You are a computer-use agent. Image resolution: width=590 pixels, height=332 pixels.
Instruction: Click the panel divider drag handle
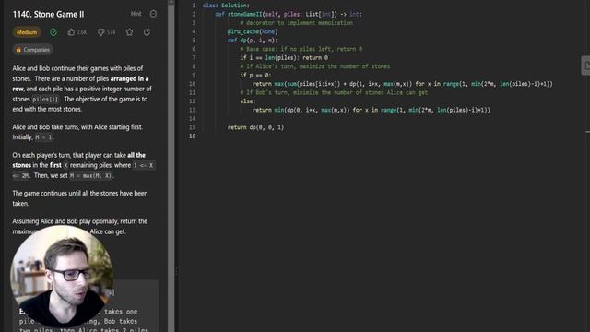click(x=176, y=271)
